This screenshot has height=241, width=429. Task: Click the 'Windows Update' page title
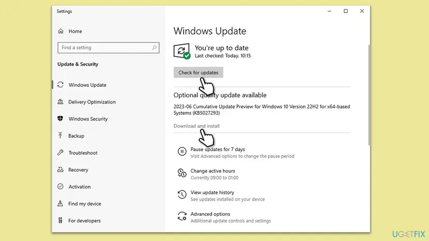pyautogui.click(x=210, y=31)
